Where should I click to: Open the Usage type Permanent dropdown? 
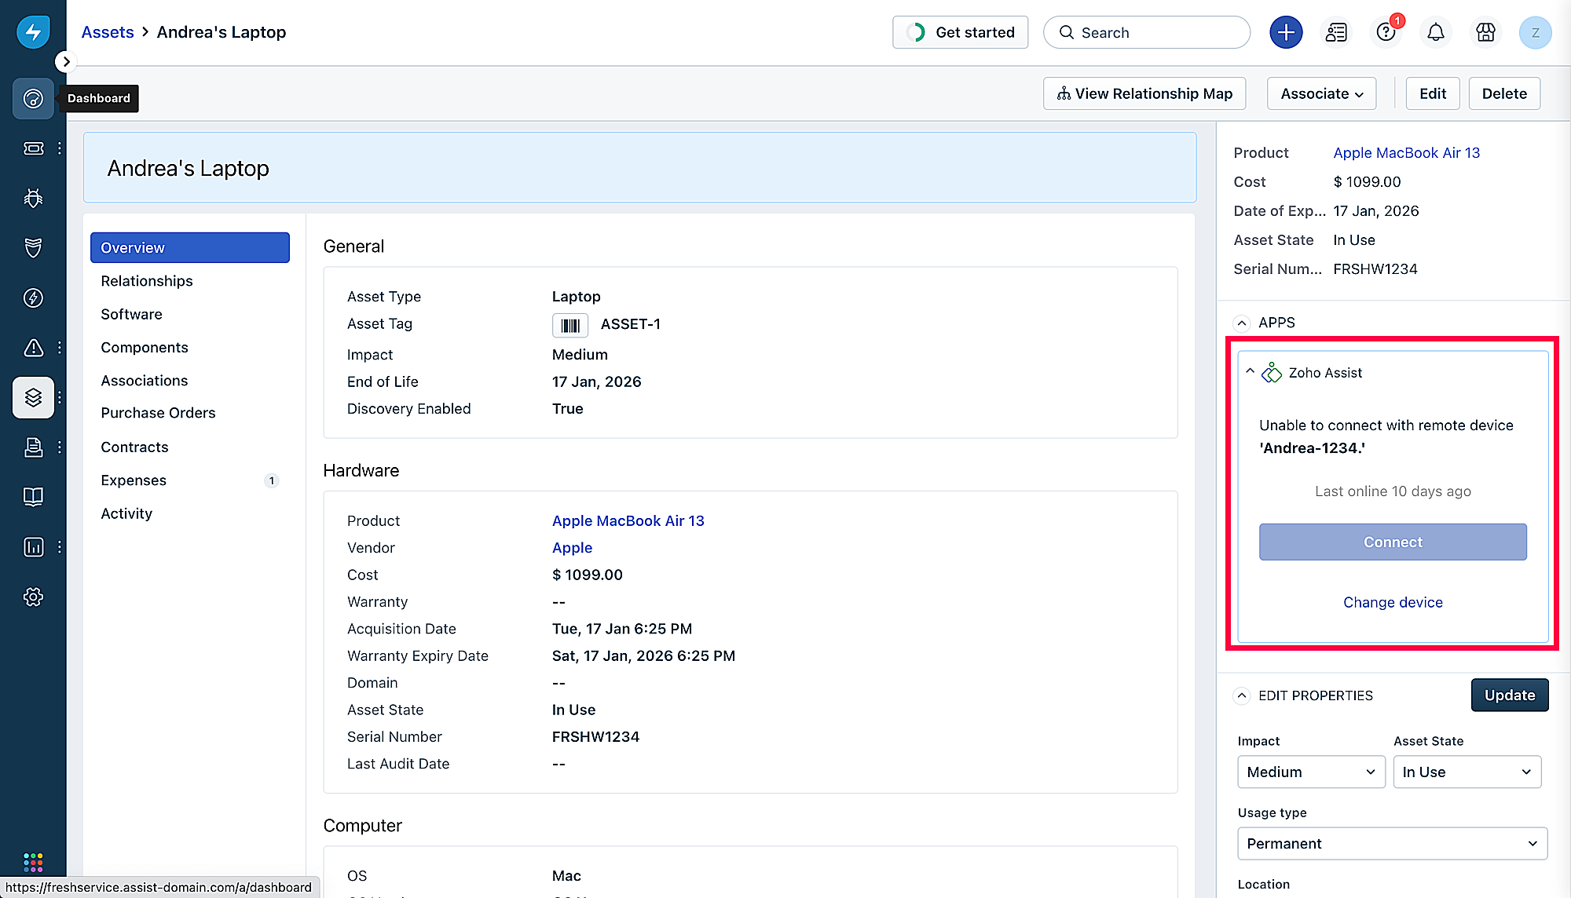coord(1392,843)
